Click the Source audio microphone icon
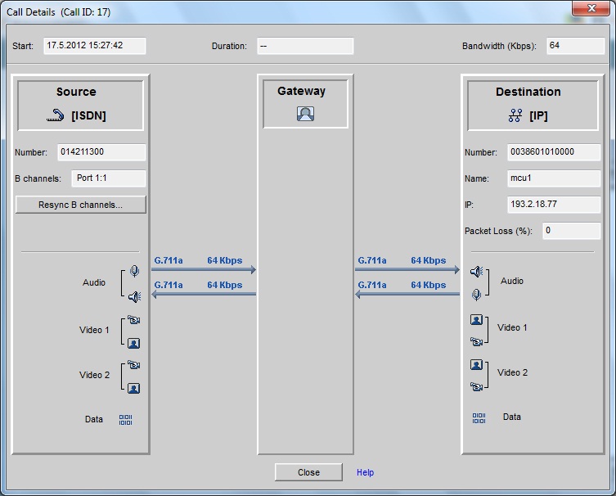The width and height of the screenshot is (616, 496). (x=134, y=271)
